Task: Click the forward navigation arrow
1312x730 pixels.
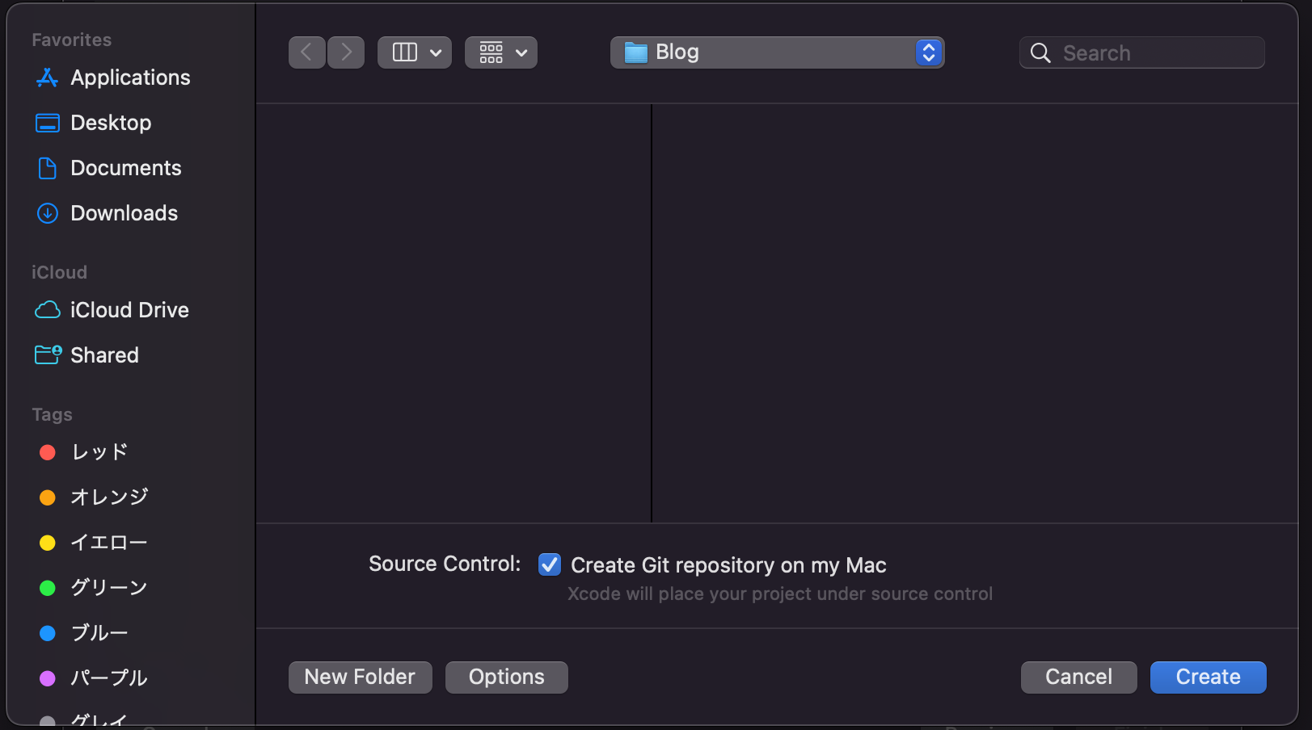Action: coord(346,52)
